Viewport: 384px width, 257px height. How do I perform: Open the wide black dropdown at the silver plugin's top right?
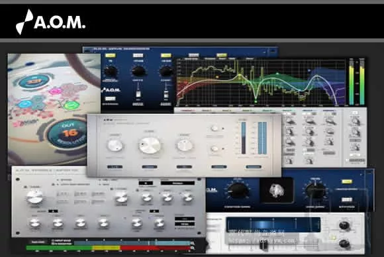click(177, 183)
